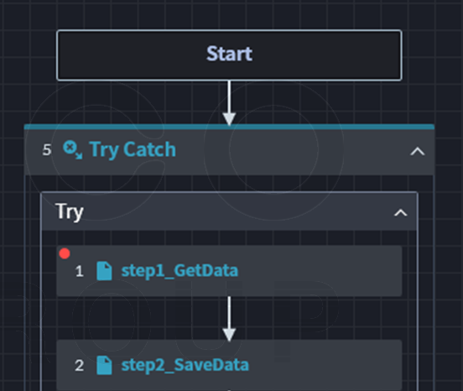Toggle the red breakpoint on step1_GetData
The width and height of the screenshot is (463, 391).
65,253
